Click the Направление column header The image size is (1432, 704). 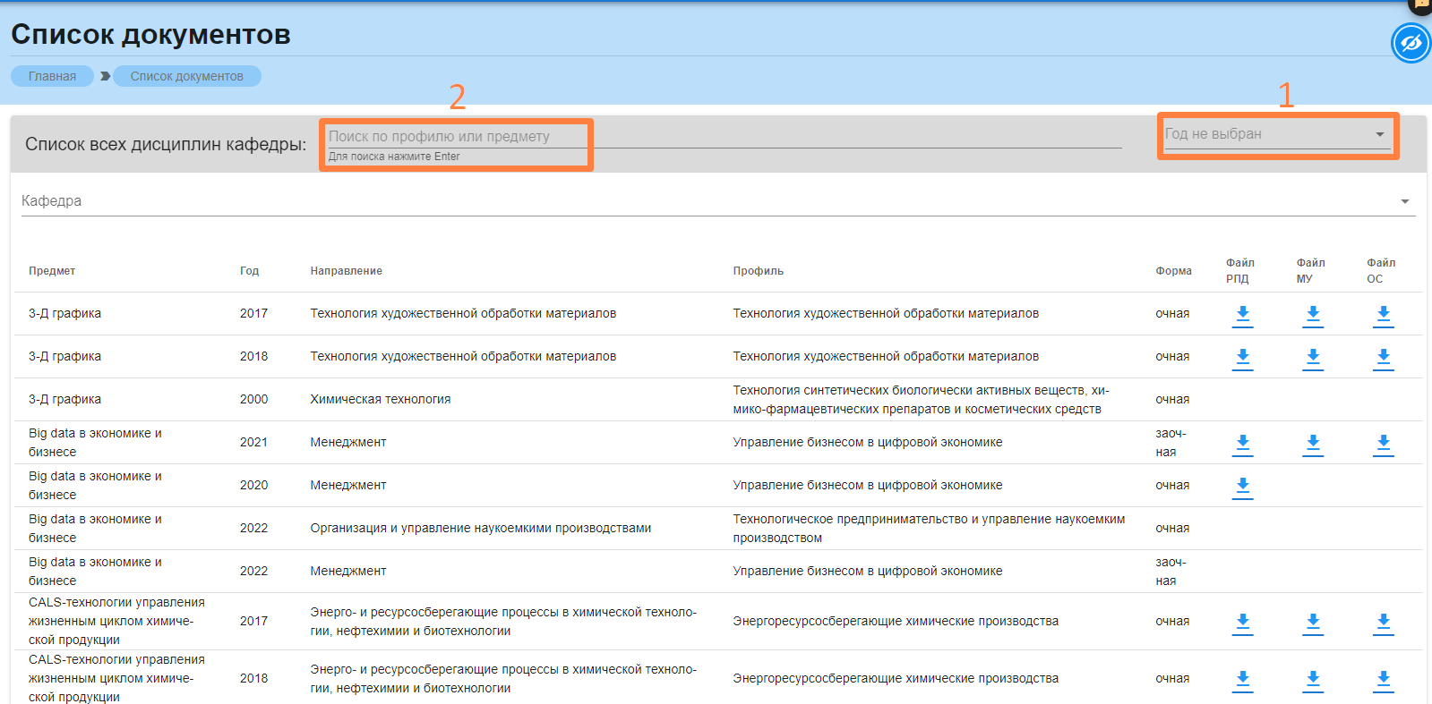coord(346,271)
